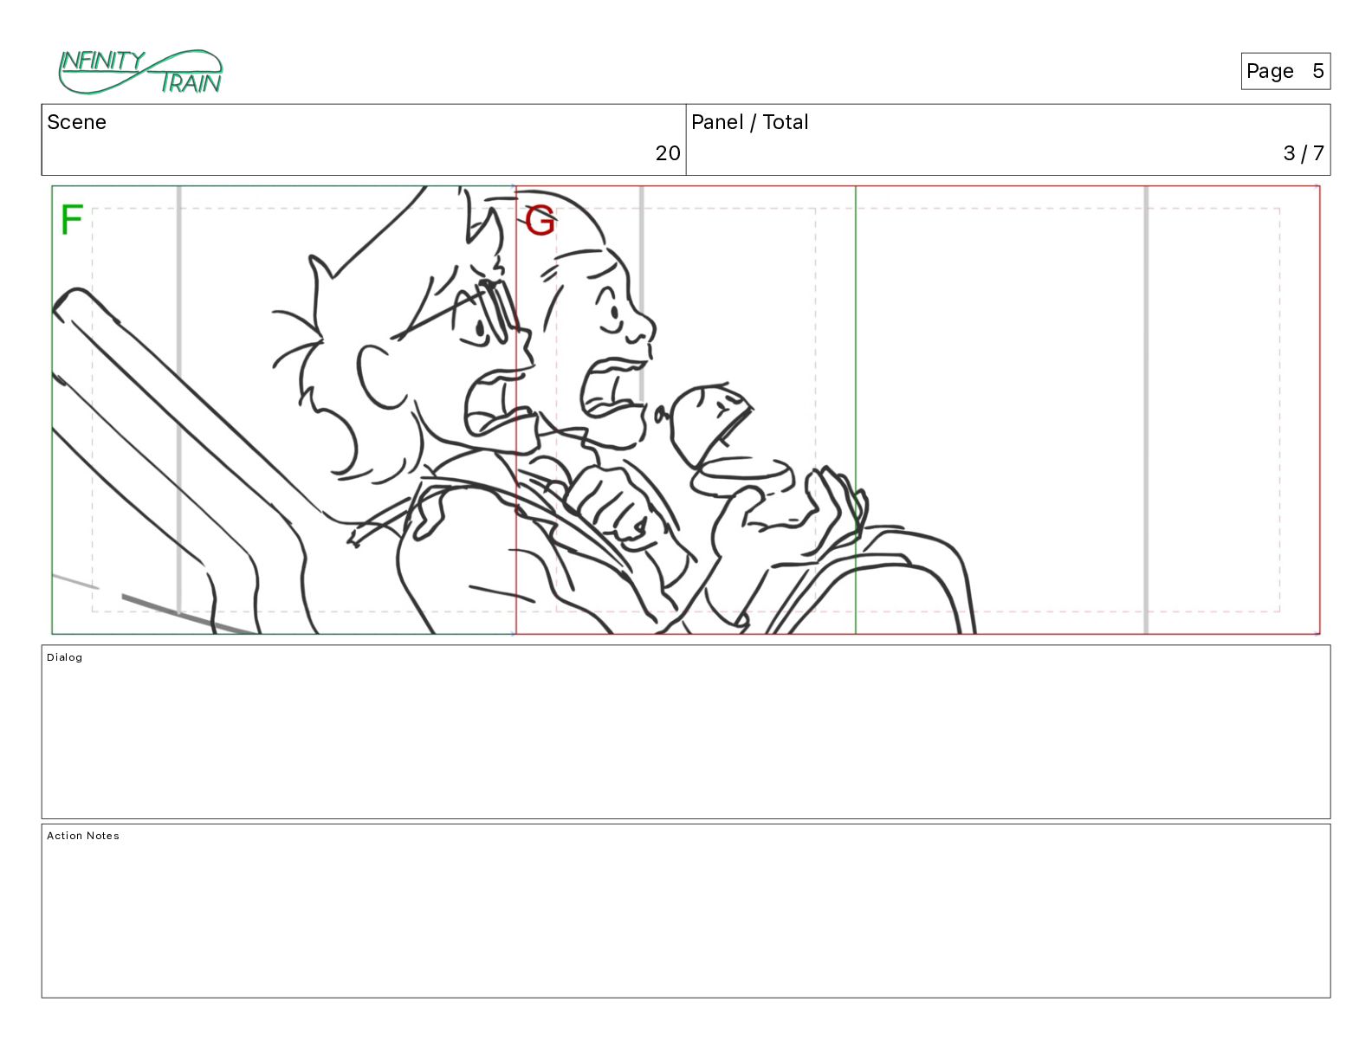This screenshot has width=1372, height=1060.
Task: Click the Page 5 box
Action: tap(1285, 71)
